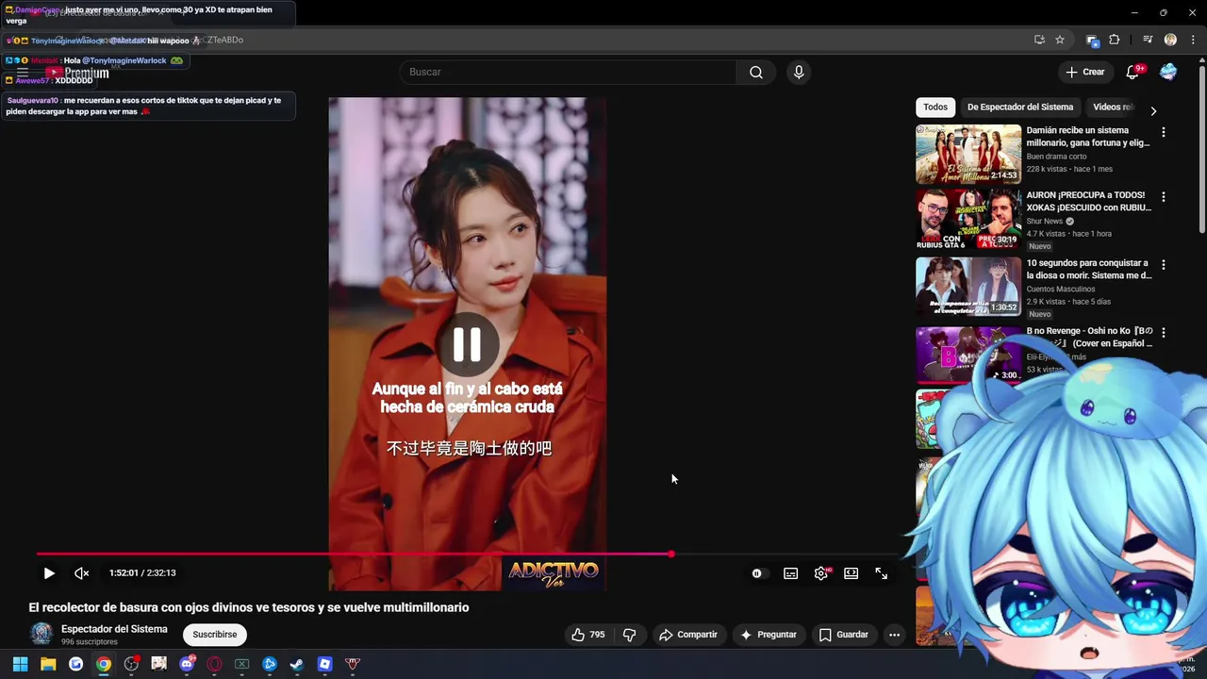The image size is (1207, 679).
Task: Dislike the video with the thumbs-down icon
Action: (x=630, y=635)
